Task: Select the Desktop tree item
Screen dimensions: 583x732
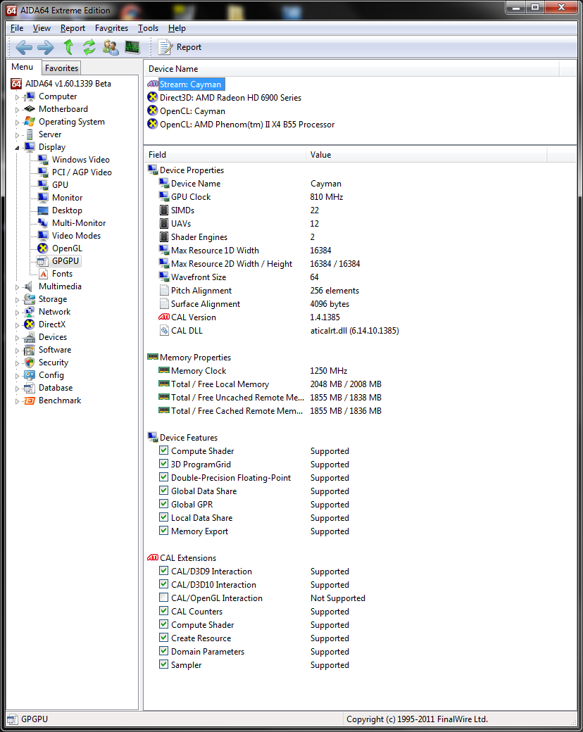Action: [x=67, y=210]
